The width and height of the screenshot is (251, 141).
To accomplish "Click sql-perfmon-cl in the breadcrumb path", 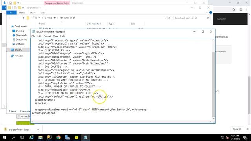I will [67, 18].
